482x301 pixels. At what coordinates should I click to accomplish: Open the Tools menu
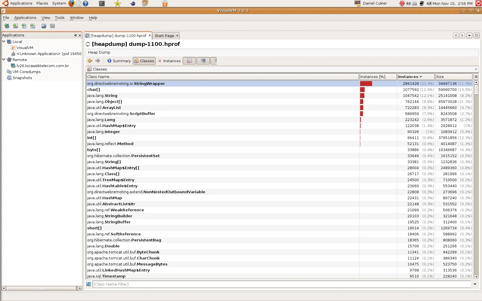pos(60,17)
